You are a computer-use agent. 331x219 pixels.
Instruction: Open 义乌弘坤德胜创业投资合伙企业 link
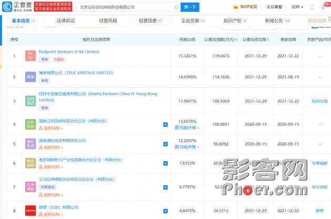coord(77,179)
